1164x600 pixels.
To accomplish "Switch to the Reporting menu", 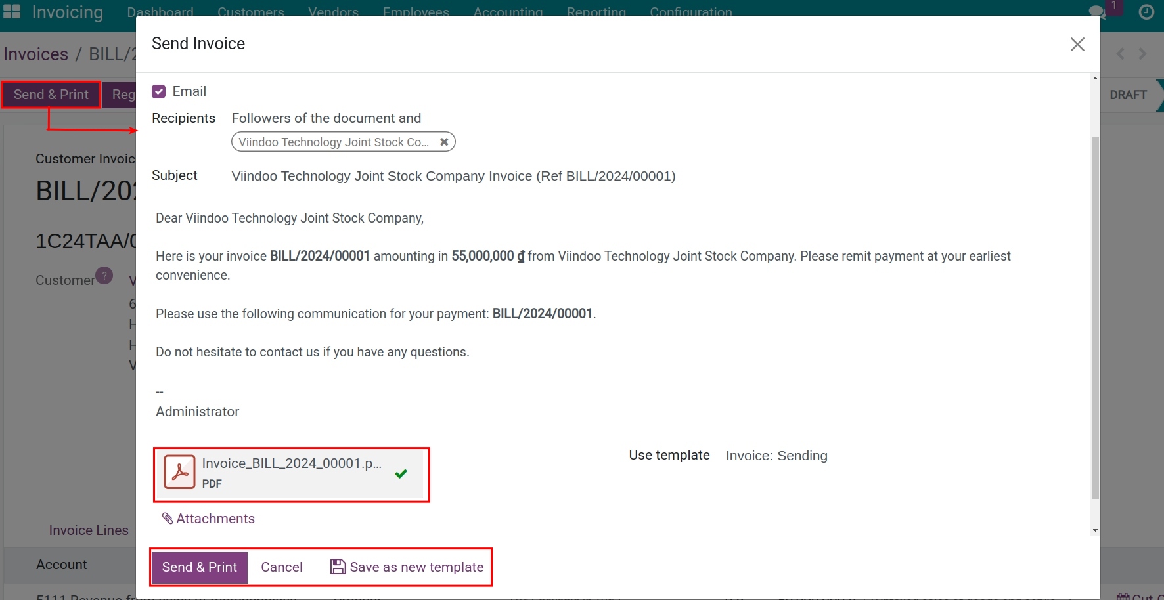I will [596, 12].
